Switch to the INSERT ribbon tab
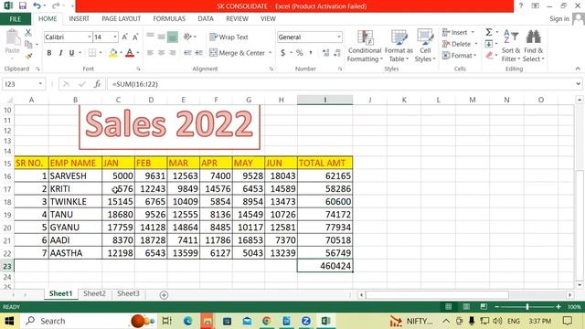Image resolution: width=585 pixels, height=329 pixels. pos(80,18)
